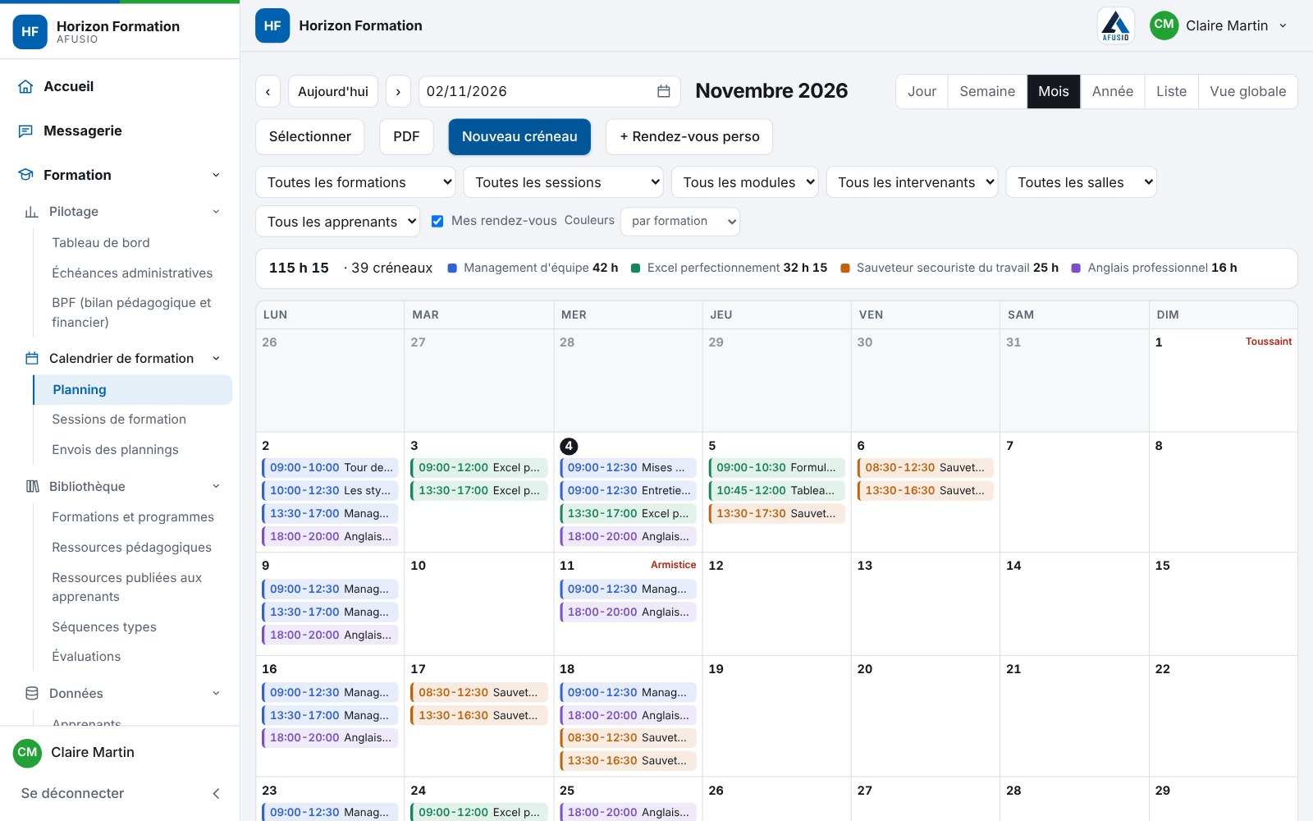Open 08:30-12:30 Sauvet... event on day 6
This screenshot has height=821, width=1313.
point(925,468)
